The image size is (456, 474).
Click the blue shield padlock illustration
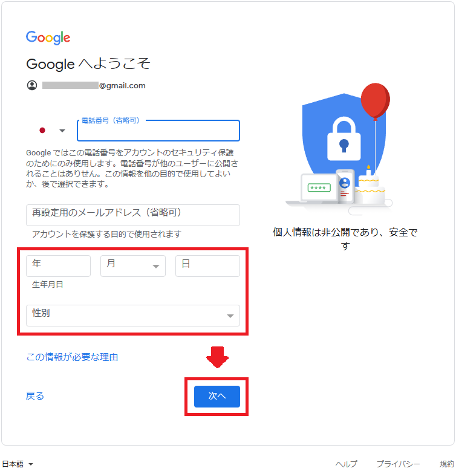344,139
